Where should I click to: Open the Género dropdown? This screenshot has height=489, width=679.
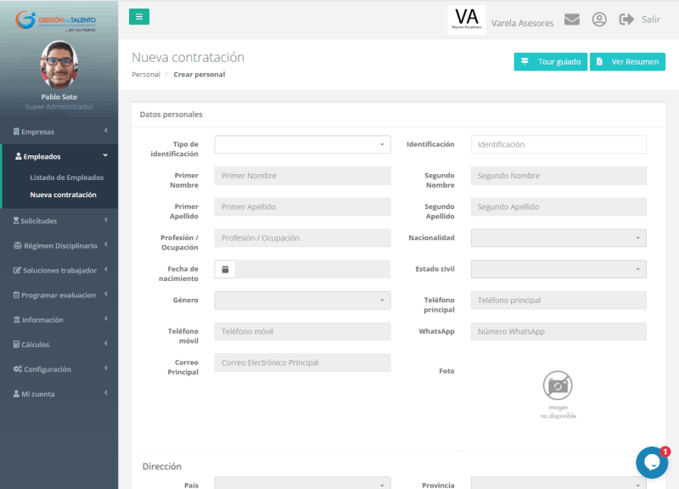[302, 301]
